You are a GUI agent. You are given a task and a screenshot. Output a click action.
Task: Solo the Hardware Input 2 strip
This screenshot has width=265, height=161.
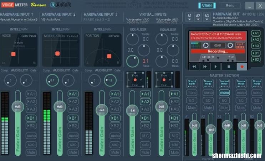(73, 145)
